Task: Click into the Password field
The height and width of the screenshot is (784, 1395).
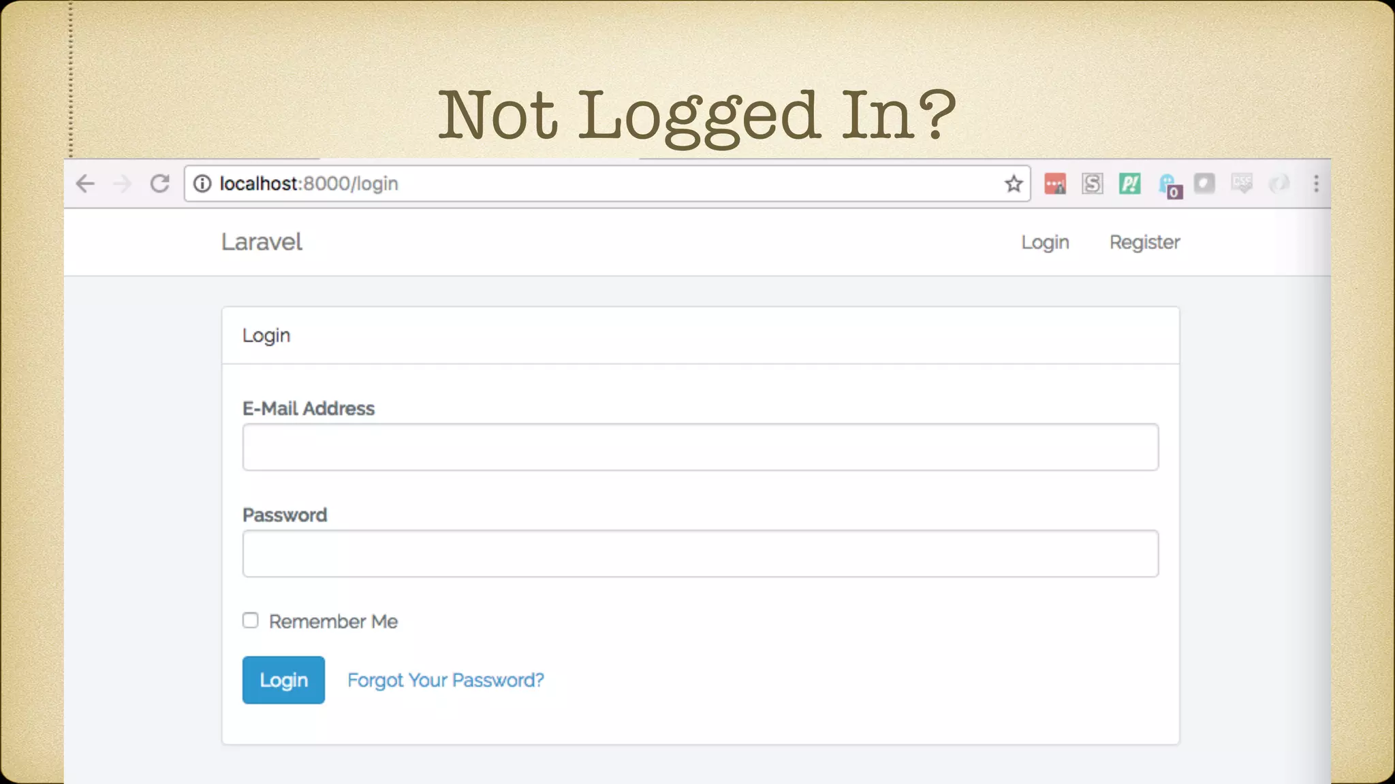Action: 700,554
